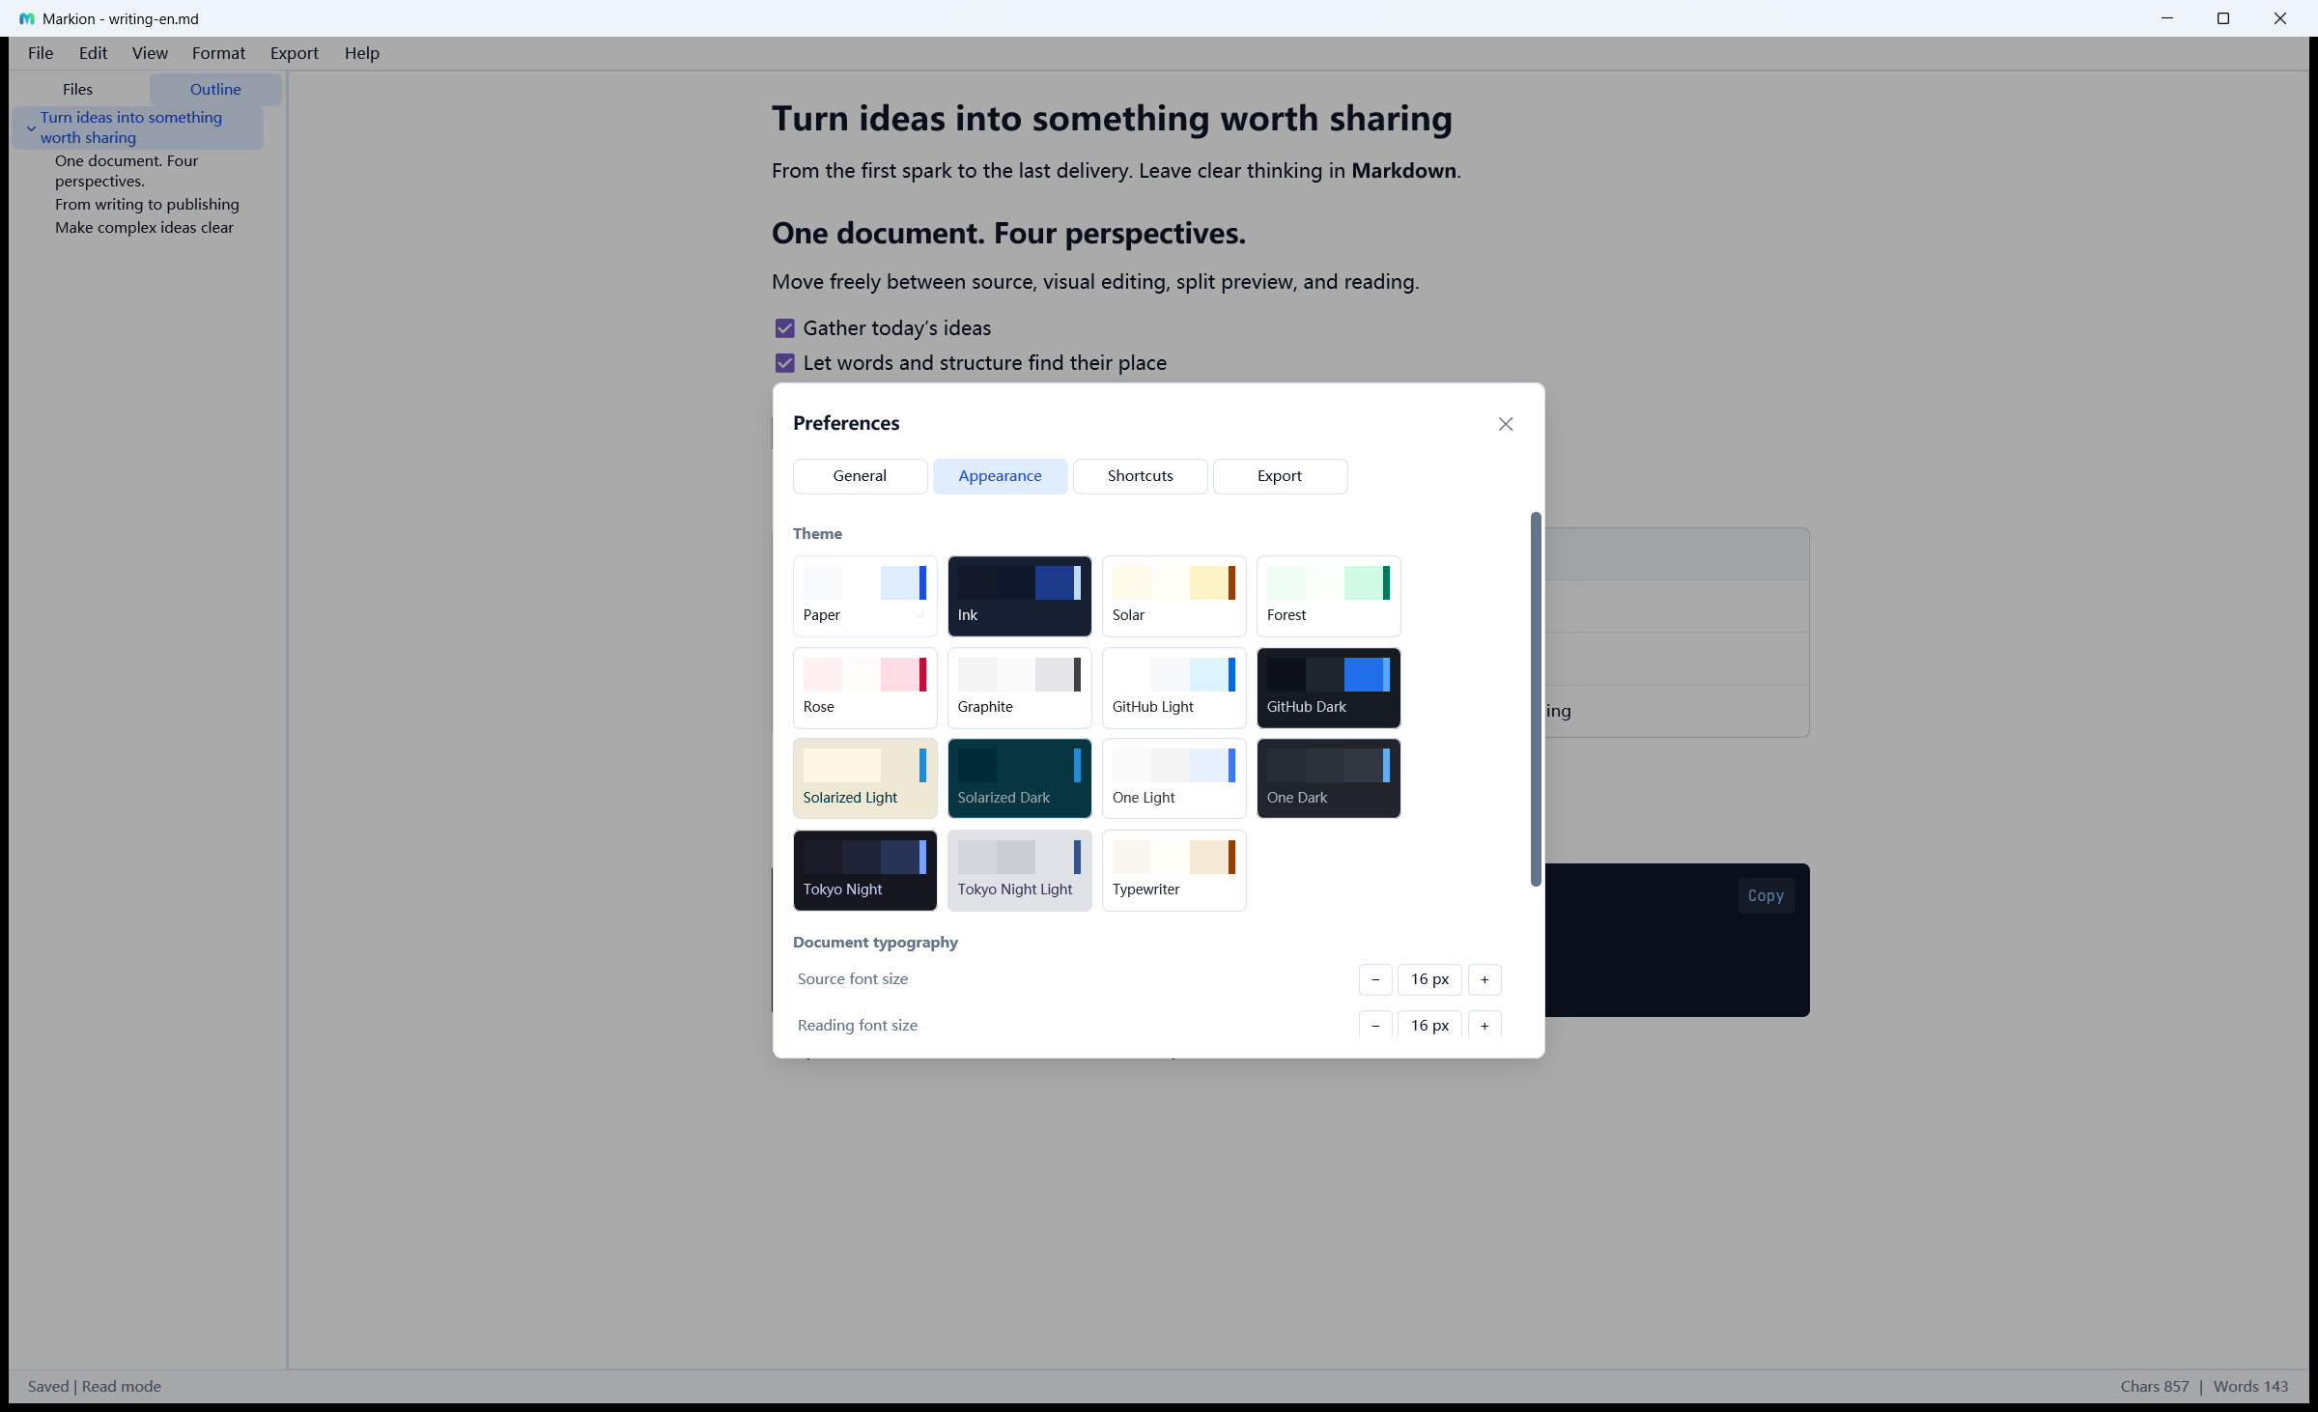2318x1412 pixels.
Task: Select the Paper theme
Action: [864, 596]
